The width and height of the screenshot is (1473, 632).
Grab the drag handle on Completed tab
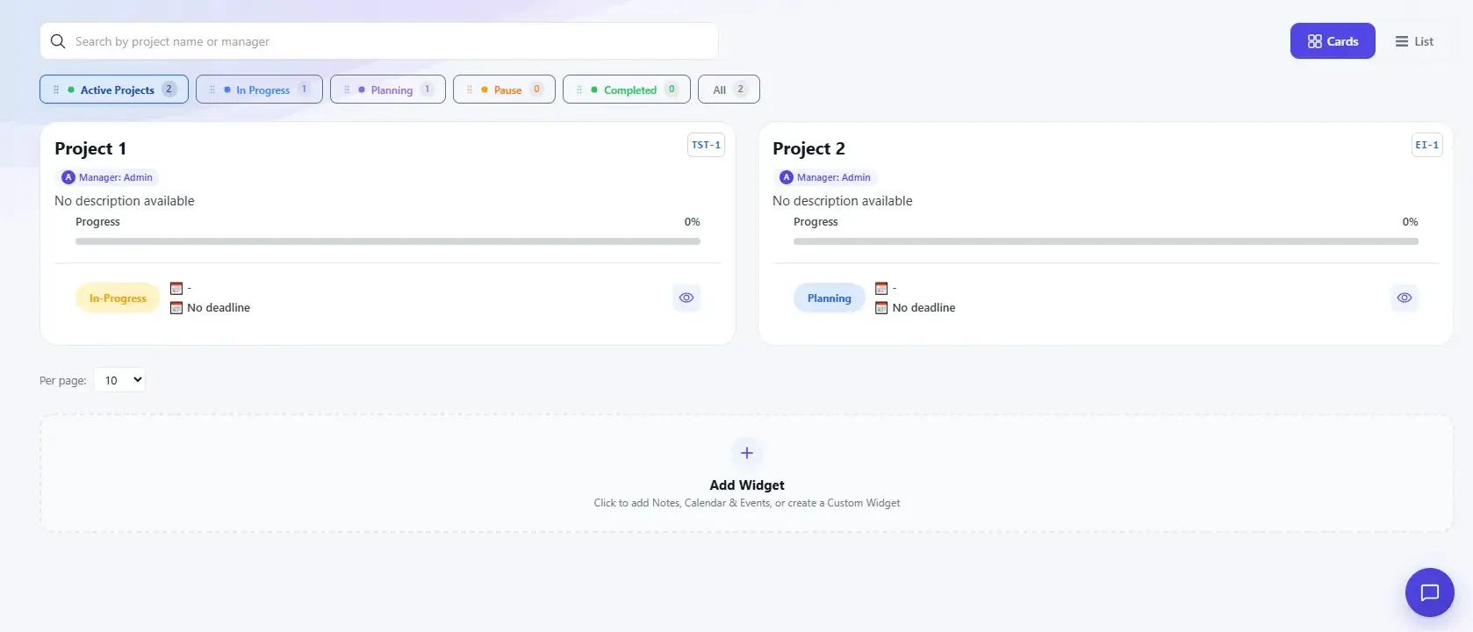pos(579,90)
